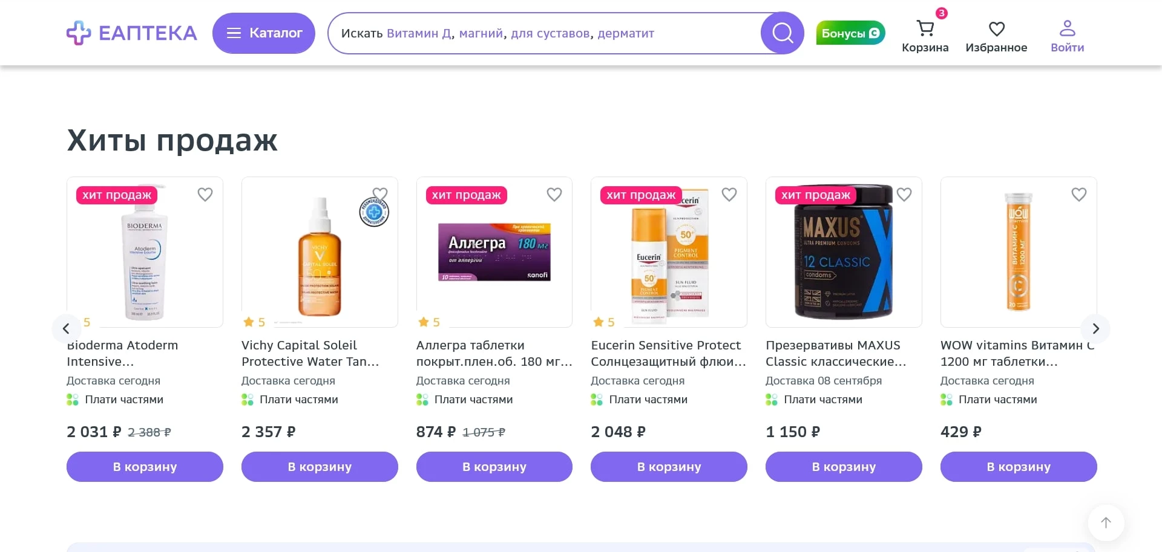Favorite the Bioderma Atoderm product
1162x552 pixels.
[205, 195]
